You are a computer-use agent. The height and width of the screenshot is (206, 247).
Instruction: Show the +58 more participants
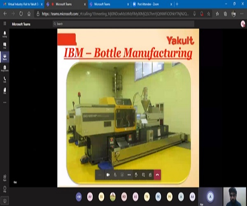pos(79,197)
